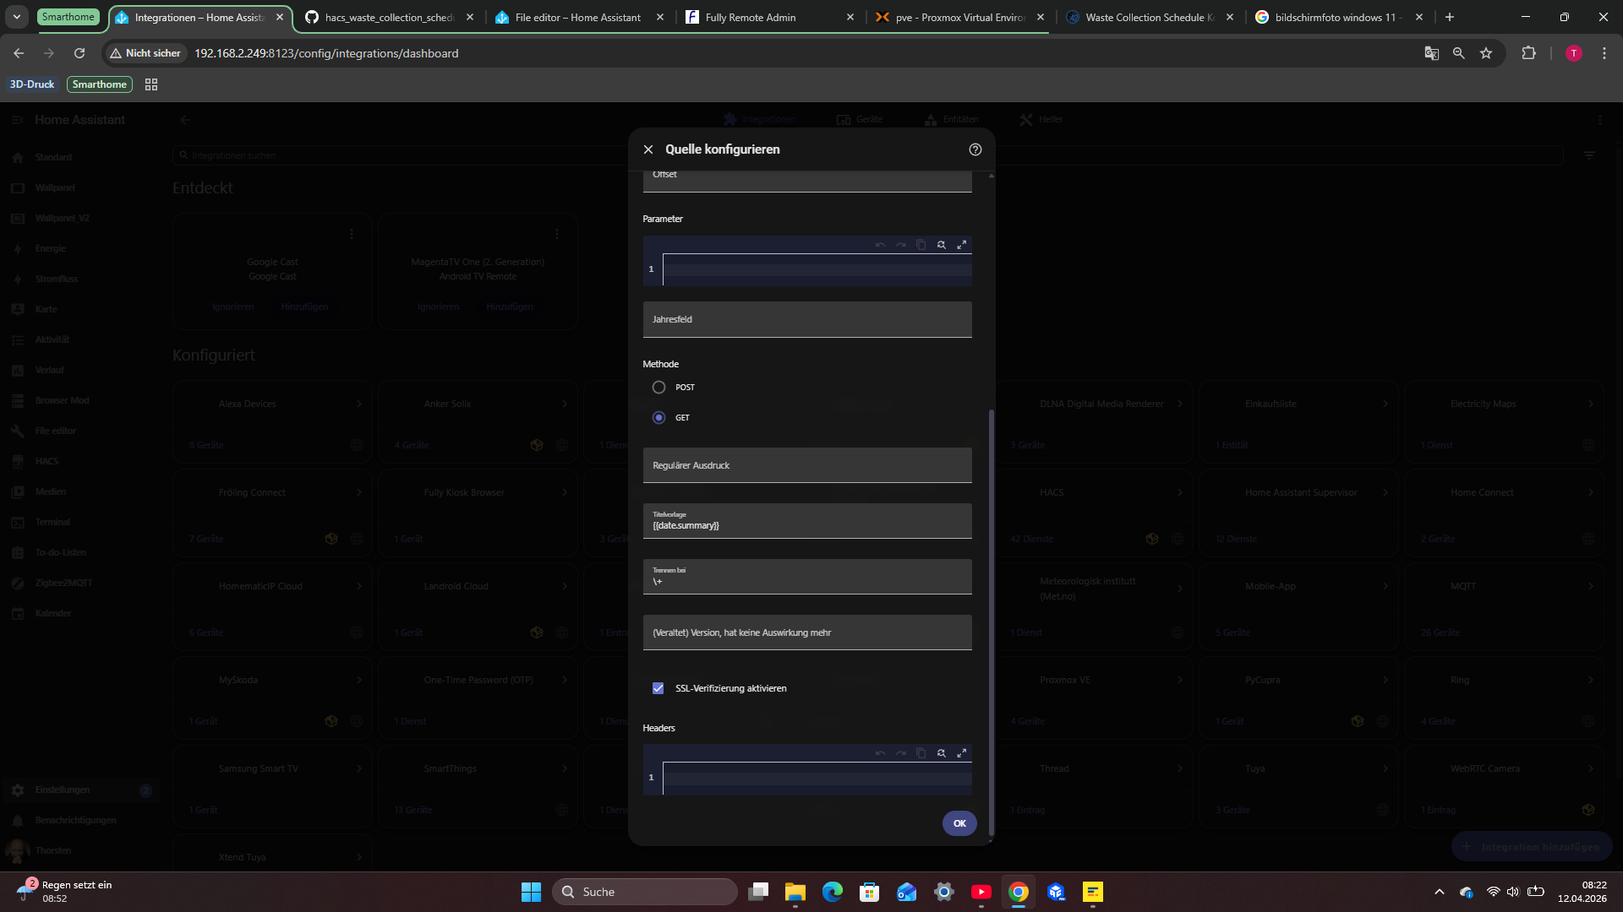Click the Regulärer Ausdruck field
Screen dimensions: 1623x912
[806, 466]
